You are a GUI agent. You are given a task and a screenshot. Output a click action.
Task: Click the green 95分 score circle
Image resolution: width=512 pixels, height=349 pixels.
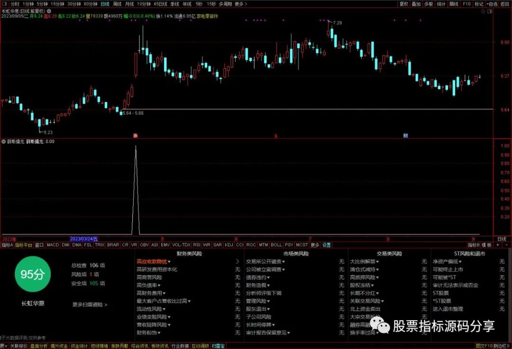tap(33, 274)
